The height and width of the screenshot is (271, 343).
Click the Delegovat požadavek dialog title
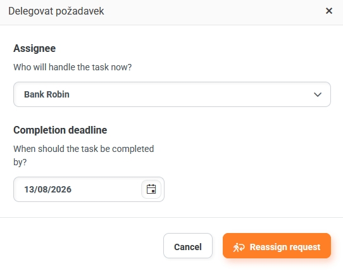click(56, 11)
